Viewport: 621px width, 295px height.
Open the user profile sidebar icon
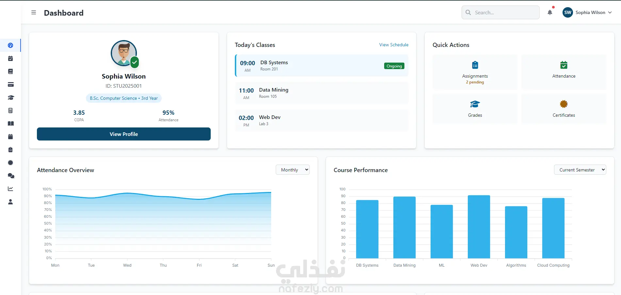pyautogui.click(x=10, y=202)
